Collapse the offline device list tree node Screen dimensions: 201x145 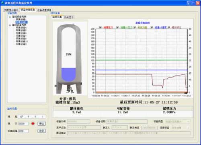click(x=10, y=25)
